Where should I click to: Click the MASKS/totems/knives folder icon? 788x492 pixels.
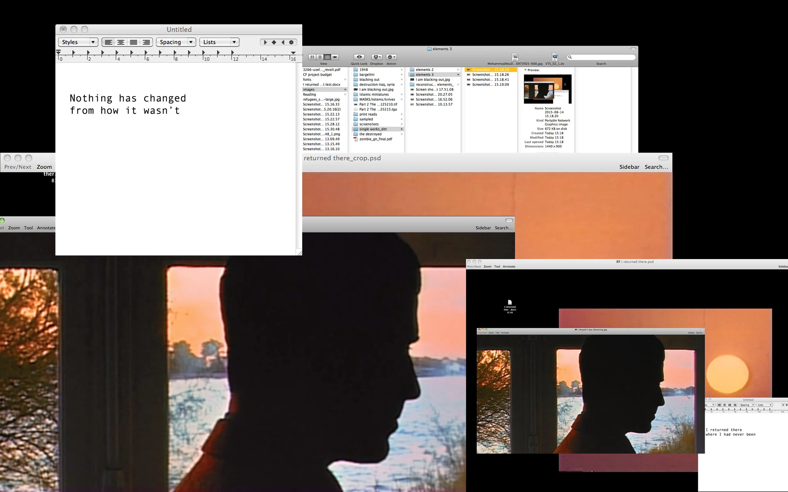coord(356,99)
